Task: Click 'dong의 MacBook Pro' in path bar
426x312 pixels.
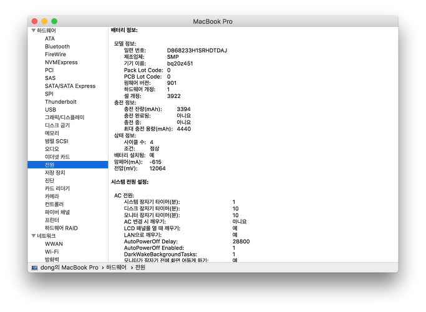Action: (69, 268)
